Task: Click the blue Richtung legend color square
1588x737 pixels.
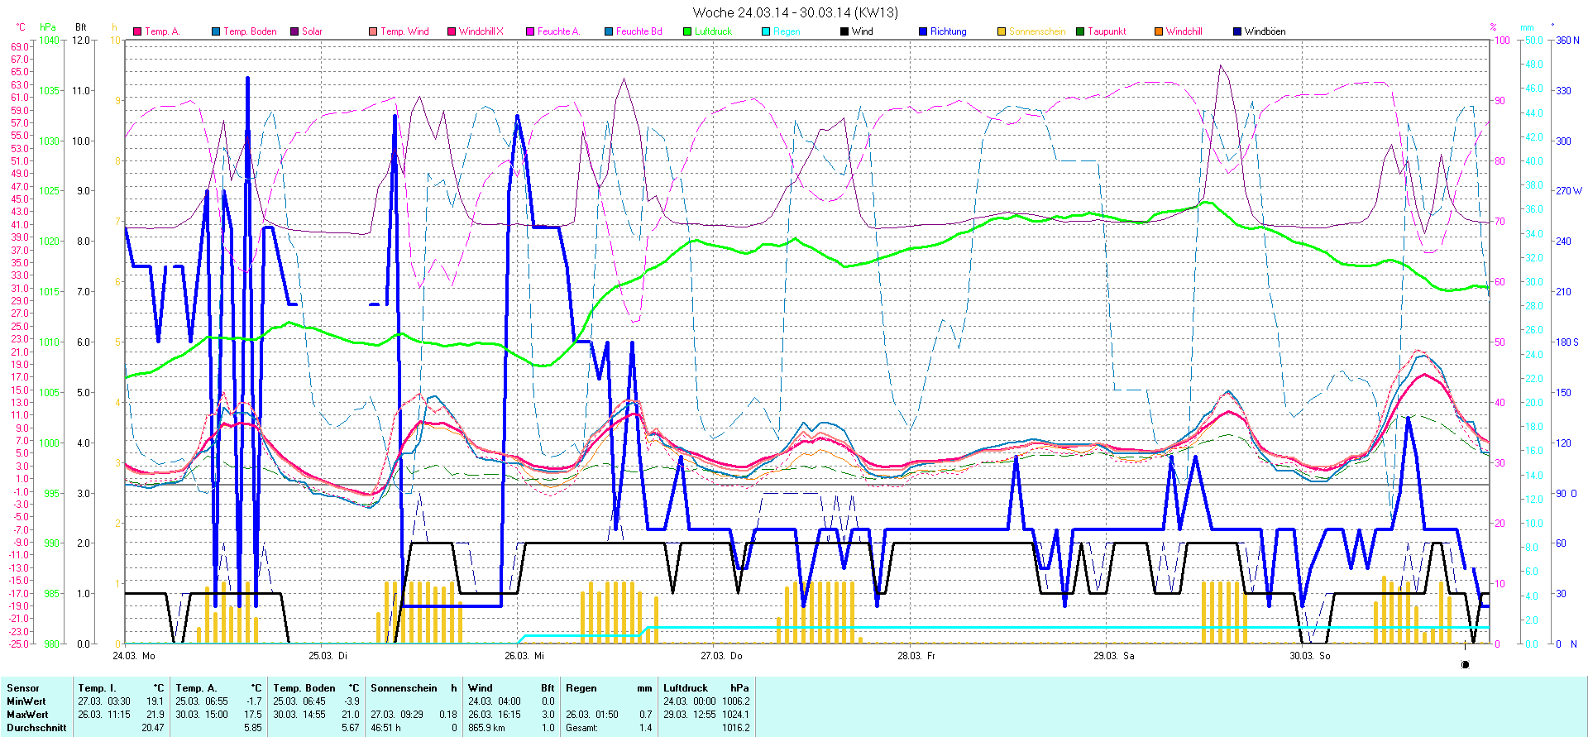Action: point(923,31)
